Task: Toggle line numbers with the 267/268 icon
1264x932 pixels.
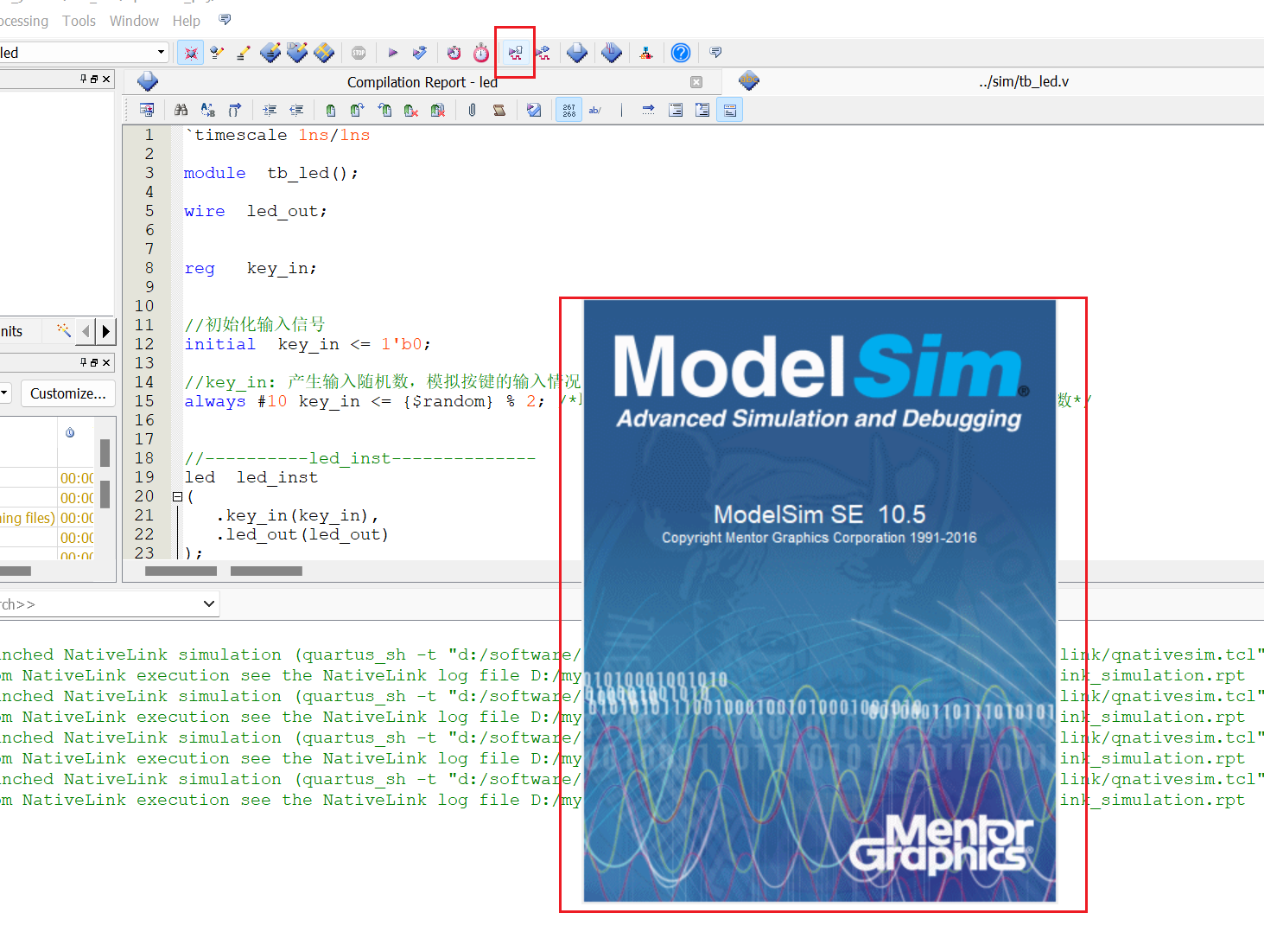Action: click(x=568, y=109)
